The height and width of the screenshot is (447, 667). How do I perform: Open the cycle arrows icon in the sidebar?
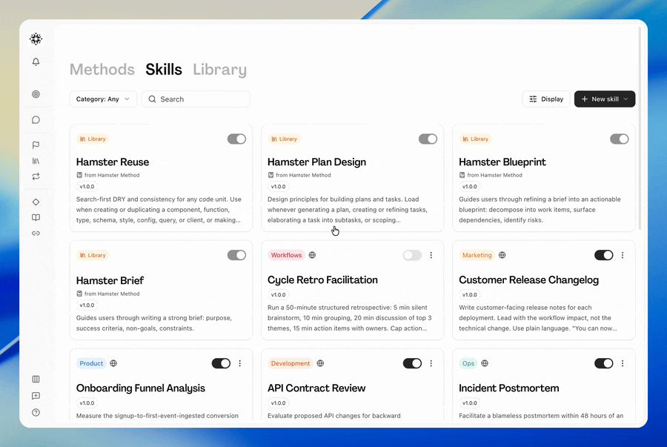(x=36, y=176)
